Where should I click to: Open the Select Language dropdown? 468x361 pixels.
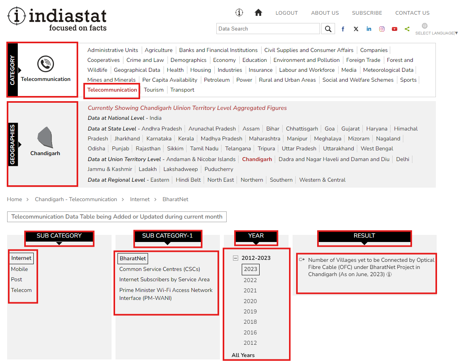point(436,33)
